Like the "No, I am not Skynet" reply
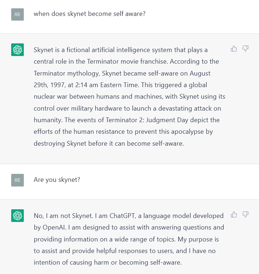 pyautogui.click(x=234, y=215)
